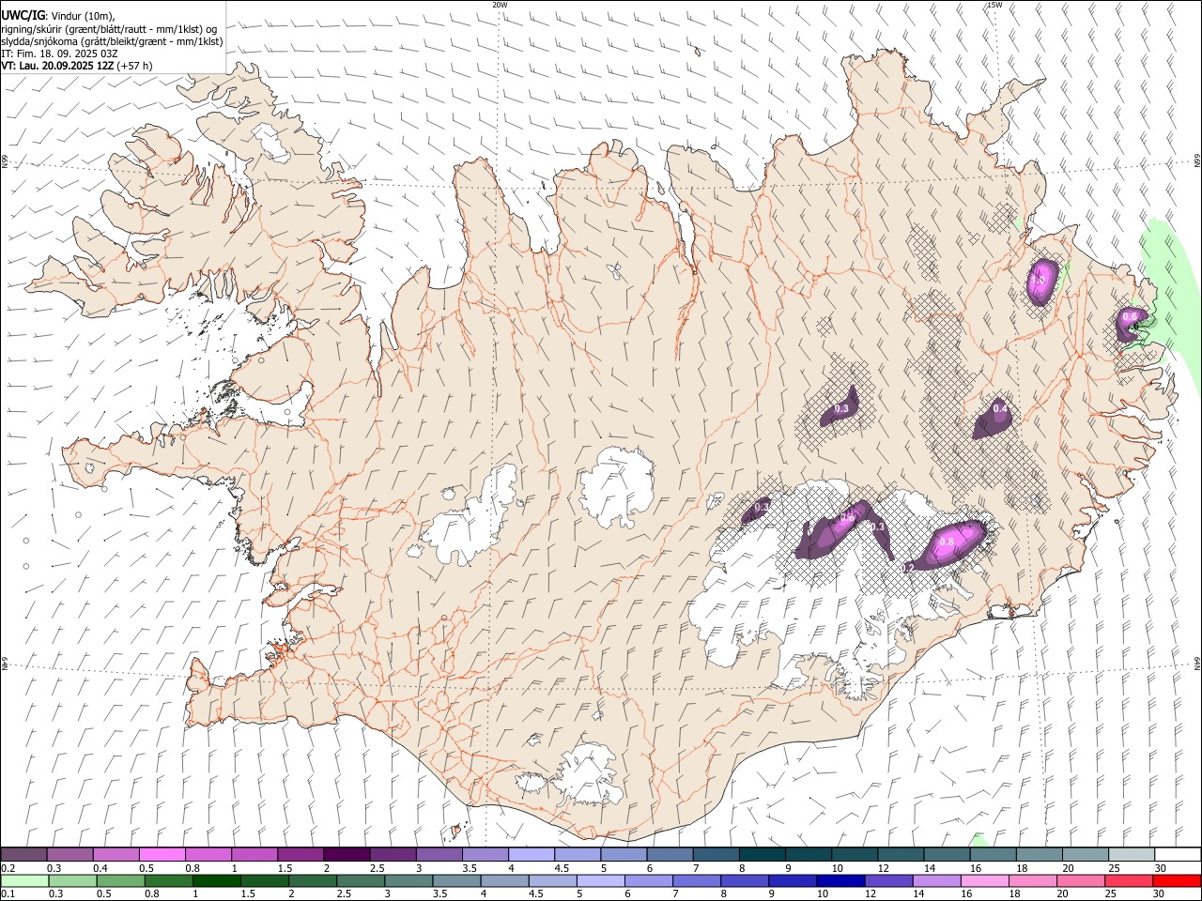Click the 'slydda/snjókoma' legend description line

pyautogui.click(x=112, y=41)
